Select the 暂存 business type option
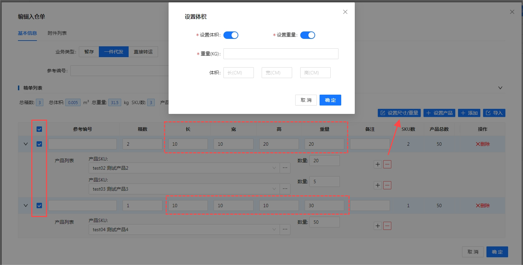This screenshot has width=523, height=265. coord(89,52)
